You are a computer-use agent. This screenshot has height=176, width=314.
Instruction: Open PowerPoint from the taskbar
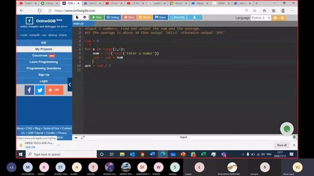183,154
